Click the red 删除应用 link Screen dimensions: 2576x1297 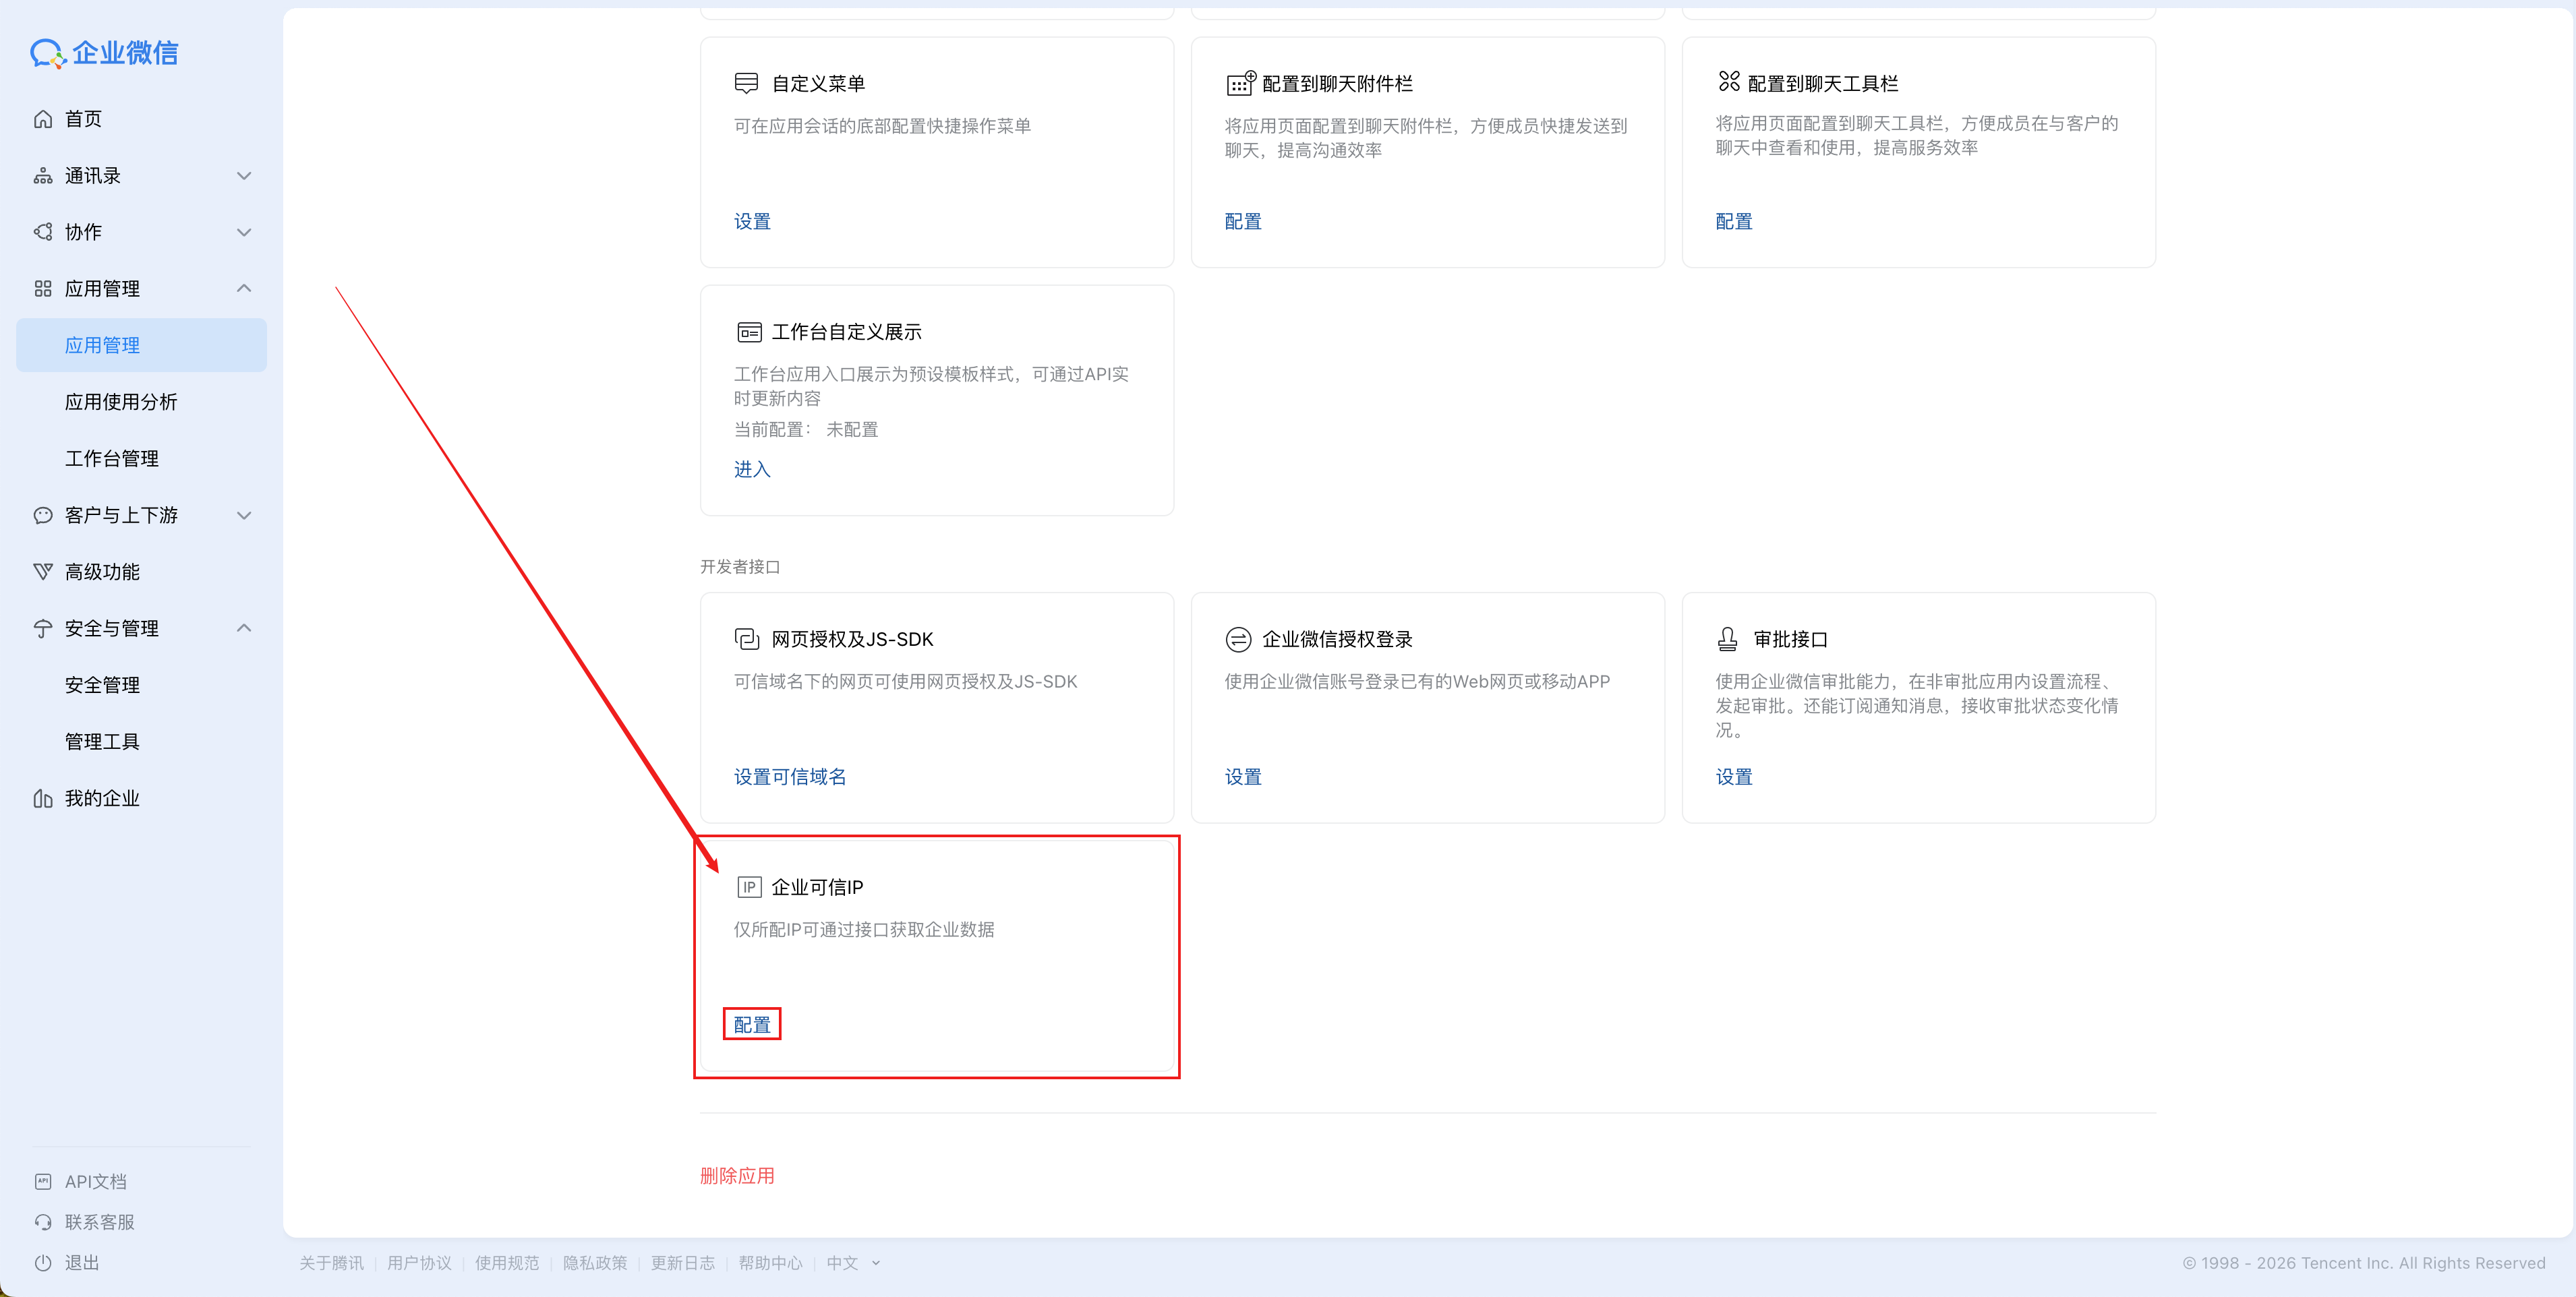737,1176
